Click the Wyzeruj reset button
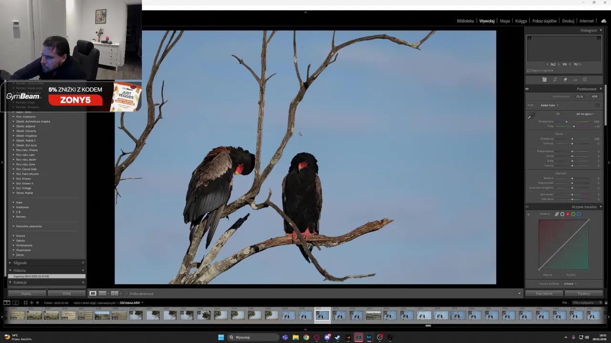 pos(584,293)
